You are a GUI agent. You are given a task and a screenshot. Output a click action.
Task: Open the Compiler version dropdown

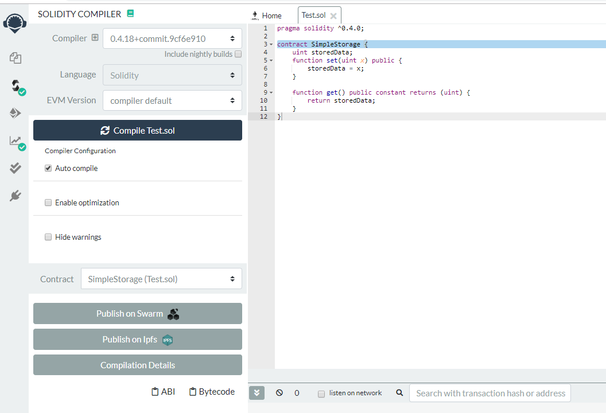172,38
